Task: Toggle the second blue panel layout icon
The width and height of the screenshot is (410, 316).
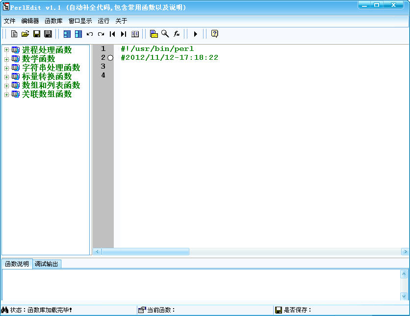Action: (78, 34)
